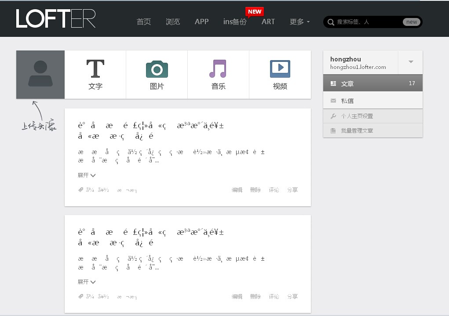Screen dimensions: 449x316
Task: Click the search magnifier icon
Action: 331,22
